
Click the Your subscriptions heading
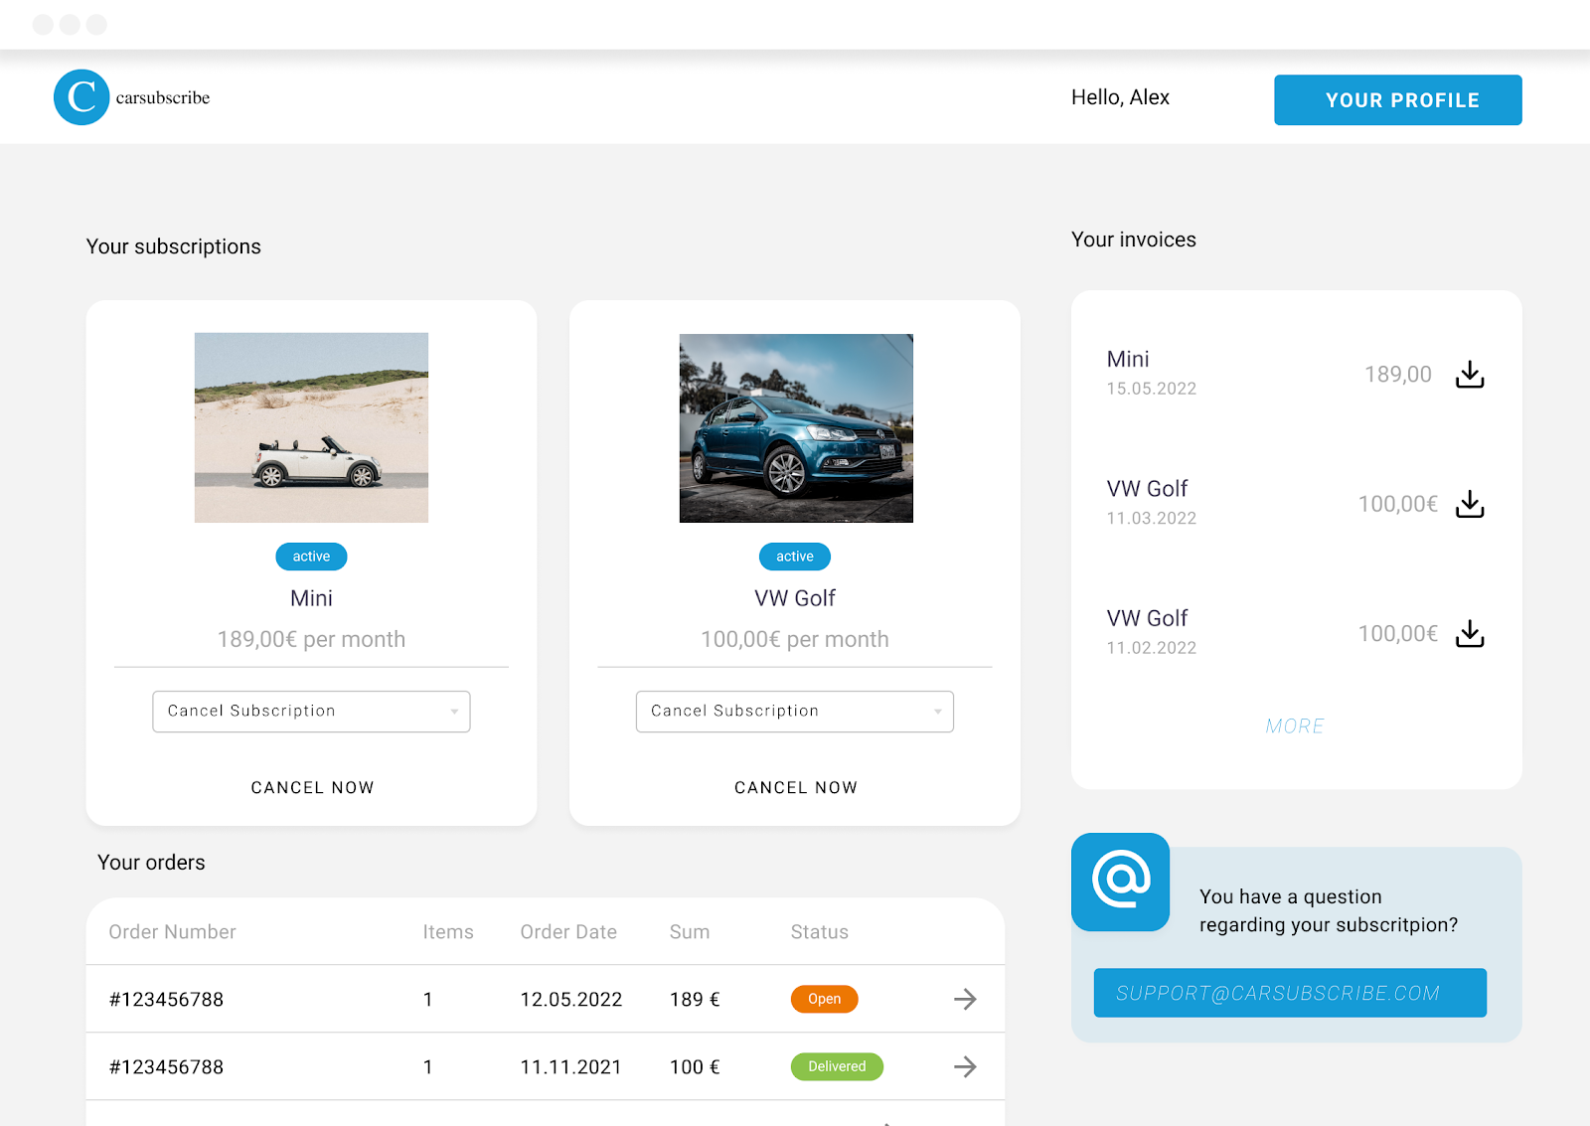pyautogui.click(x=174, y=246)
